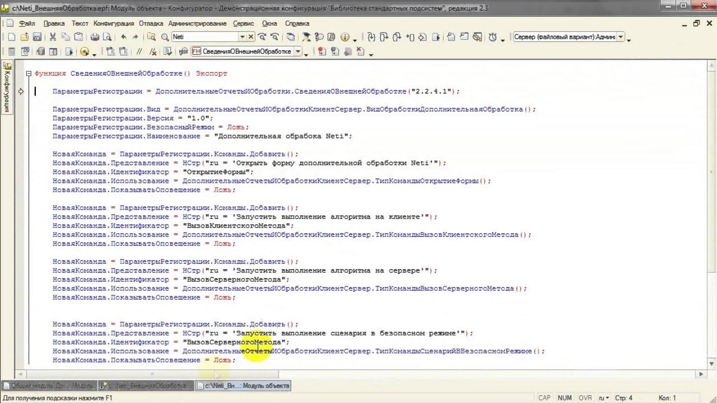Click the Find next icon
The width and height of the screenshot is (717, 403).
pos(262,37)
